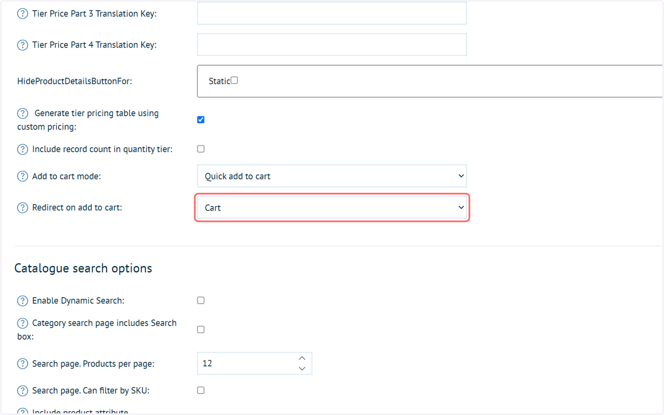Click the Redirect on add to cart label
Viewport: 664px width, 415px height.
(77, 208)
